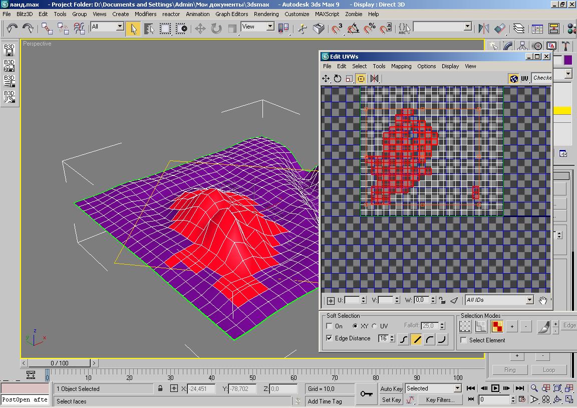This screenshot has height=408, width=577.
Task: Expand the selection filter All dropdown
Action: pos(120,27)
